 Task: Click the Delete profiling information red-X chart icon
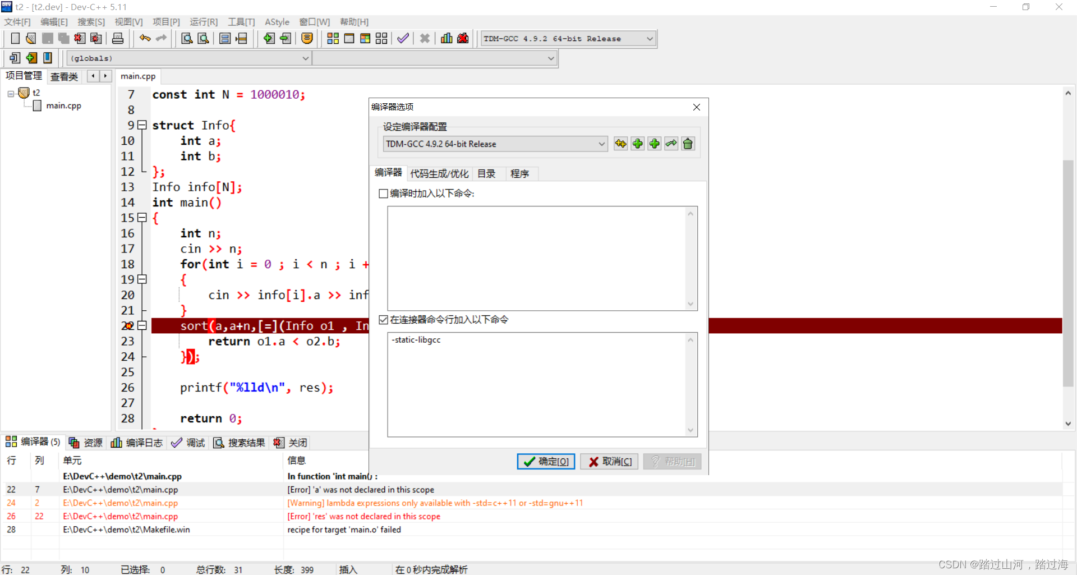pyautogui.click(x=463, y=38)
